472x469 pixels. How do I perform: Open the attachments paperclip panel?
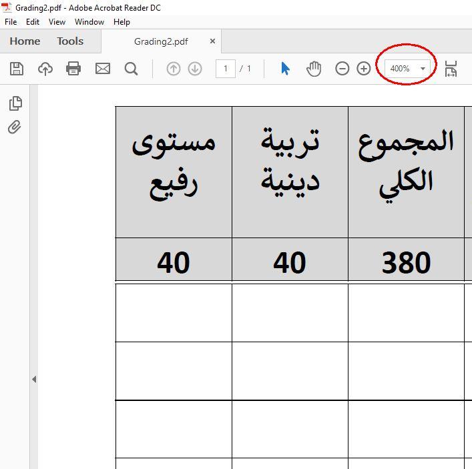[15, 127]
